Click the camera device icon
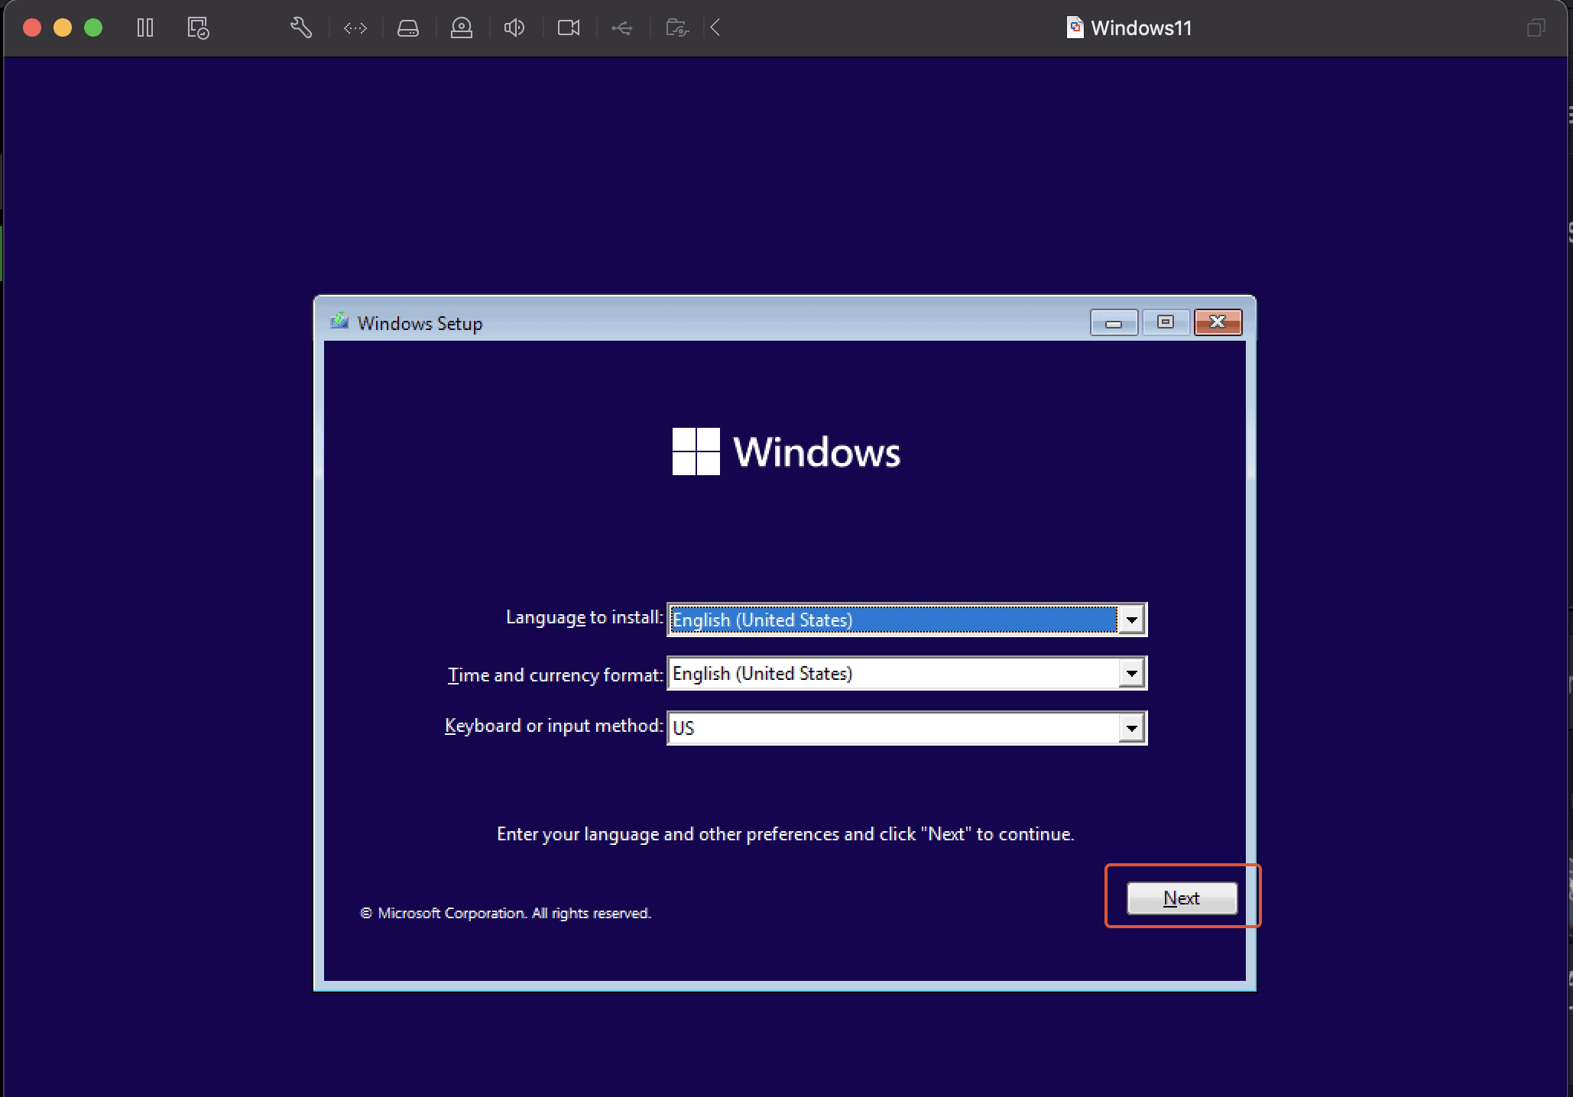The width and height of the screenshot is (1573, 1097). (569, 28)
